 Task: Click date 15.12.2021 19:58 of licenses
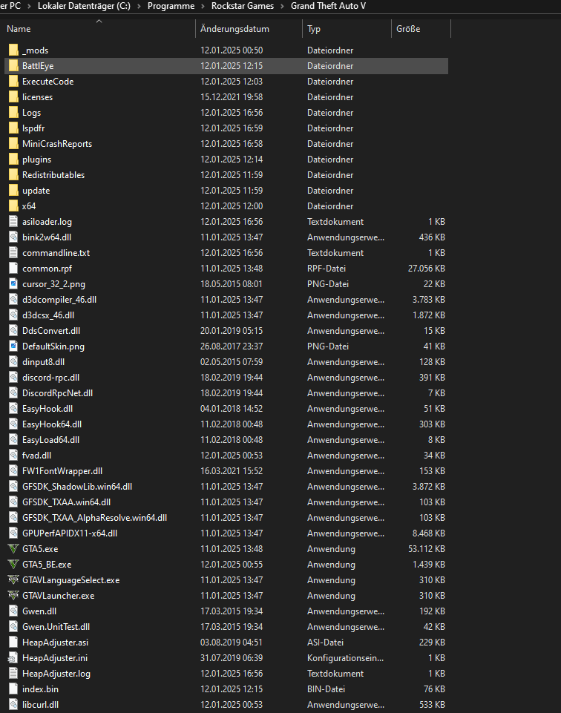232,97
